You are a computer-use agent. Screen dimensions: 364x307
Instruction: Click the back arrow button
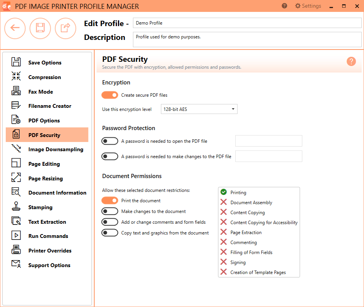[15, 28]
